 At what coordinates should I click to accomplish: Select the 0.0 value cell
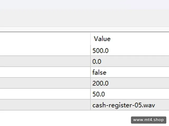(130, 61)
